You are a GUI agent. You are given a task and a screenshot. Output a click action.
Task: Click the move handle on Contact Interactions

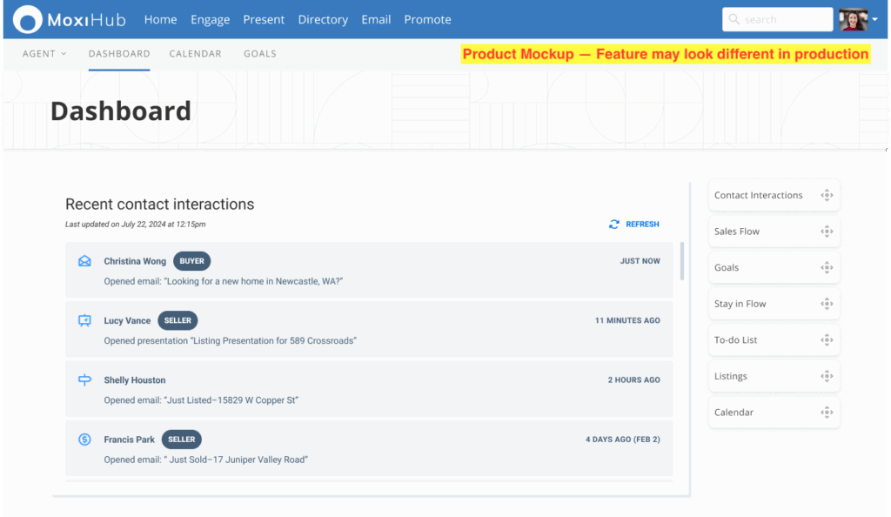[x=827, y=195]
